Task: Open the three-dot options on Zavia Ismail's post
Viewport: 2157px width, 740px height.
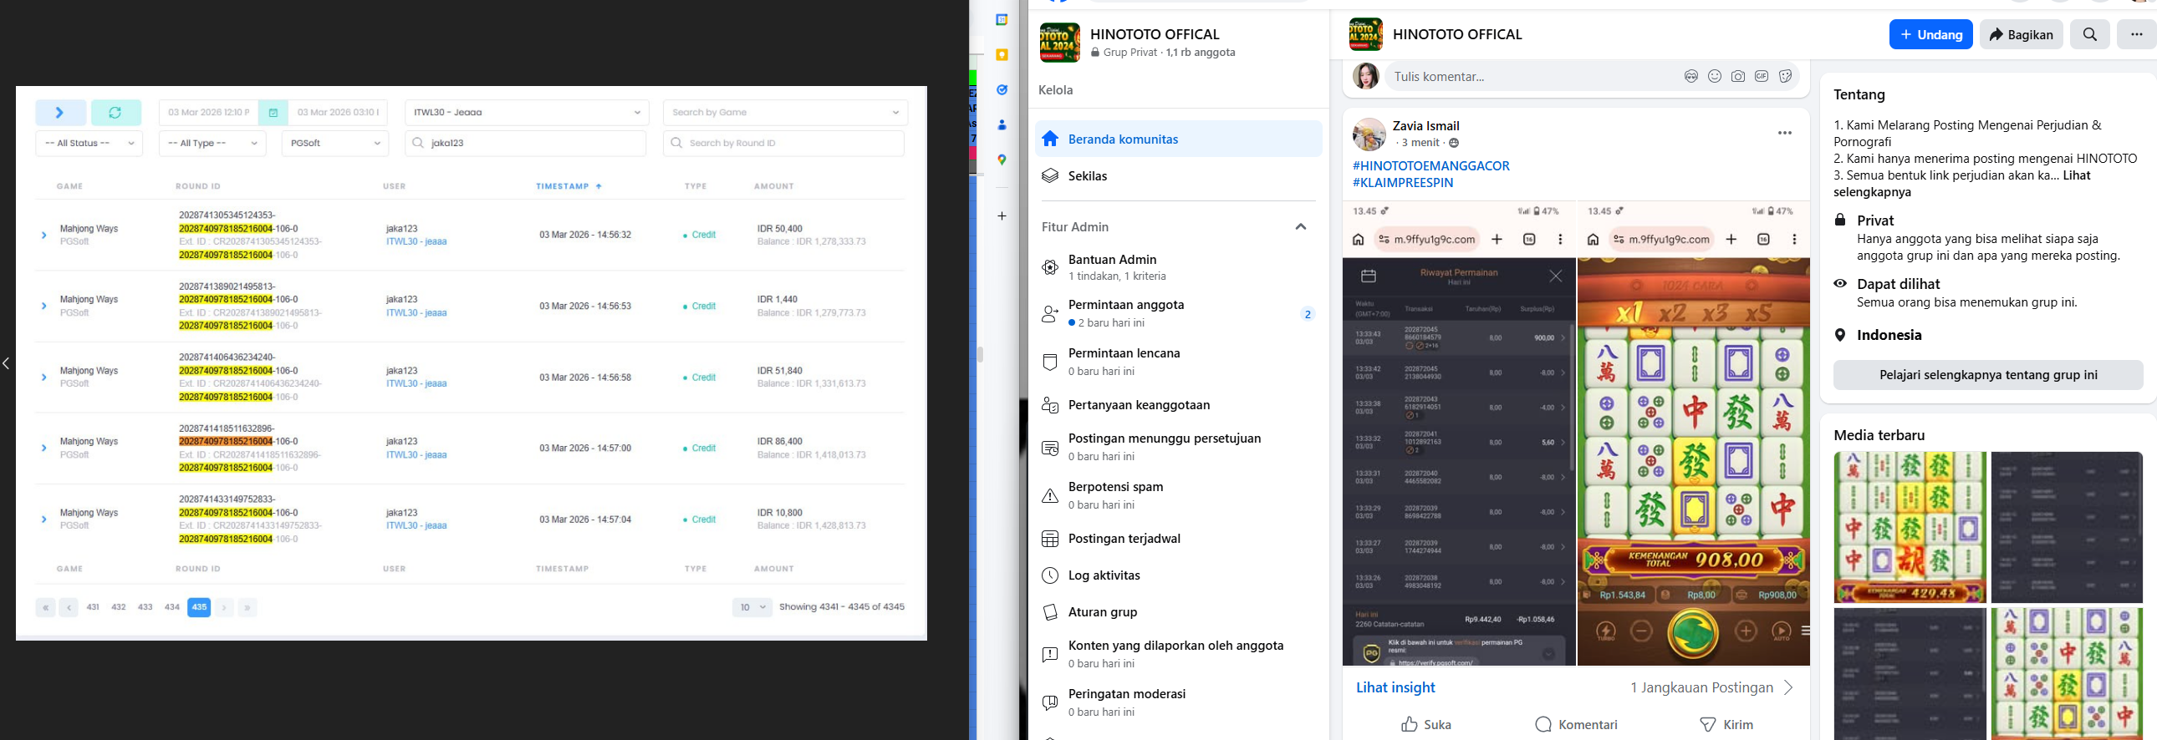Action: pos(1784,133)
